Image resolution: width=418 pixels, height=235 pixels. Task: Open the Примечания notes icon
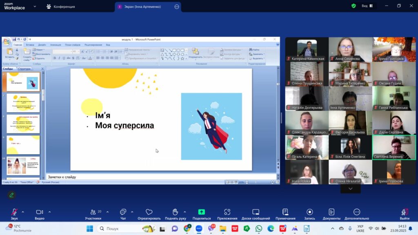[x=285, y=212]
